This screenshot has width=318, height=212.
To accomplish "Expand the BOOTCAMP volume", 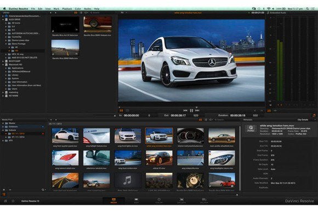I will 3,61.
